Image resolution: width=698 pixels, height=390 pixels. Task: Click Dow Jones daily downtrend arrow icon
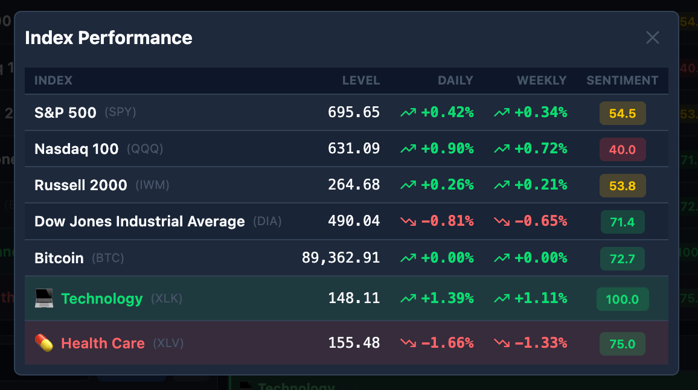point(408,222)
